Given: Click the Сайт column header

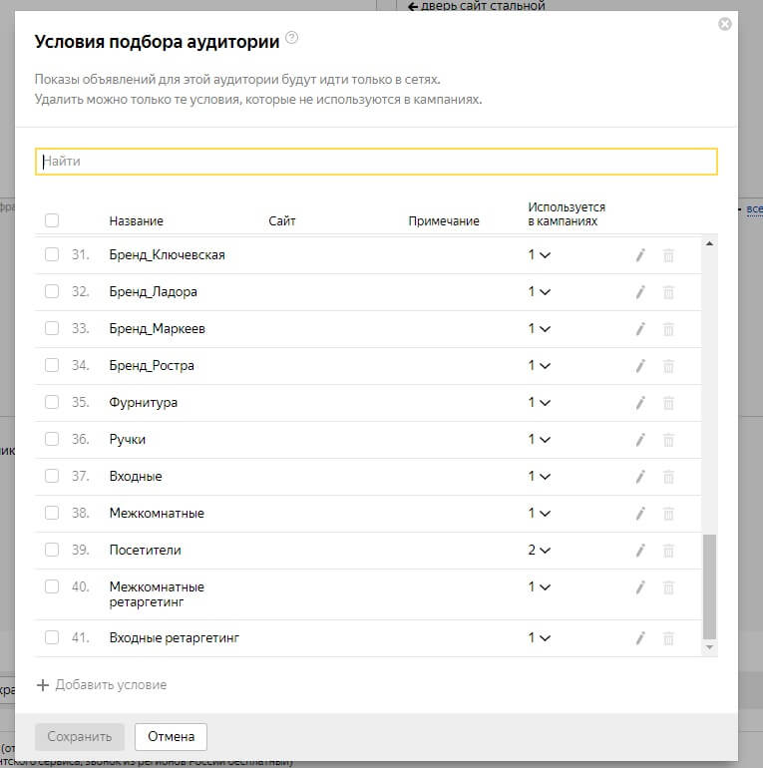Looking at the screenshot, I should pos(282,221).
